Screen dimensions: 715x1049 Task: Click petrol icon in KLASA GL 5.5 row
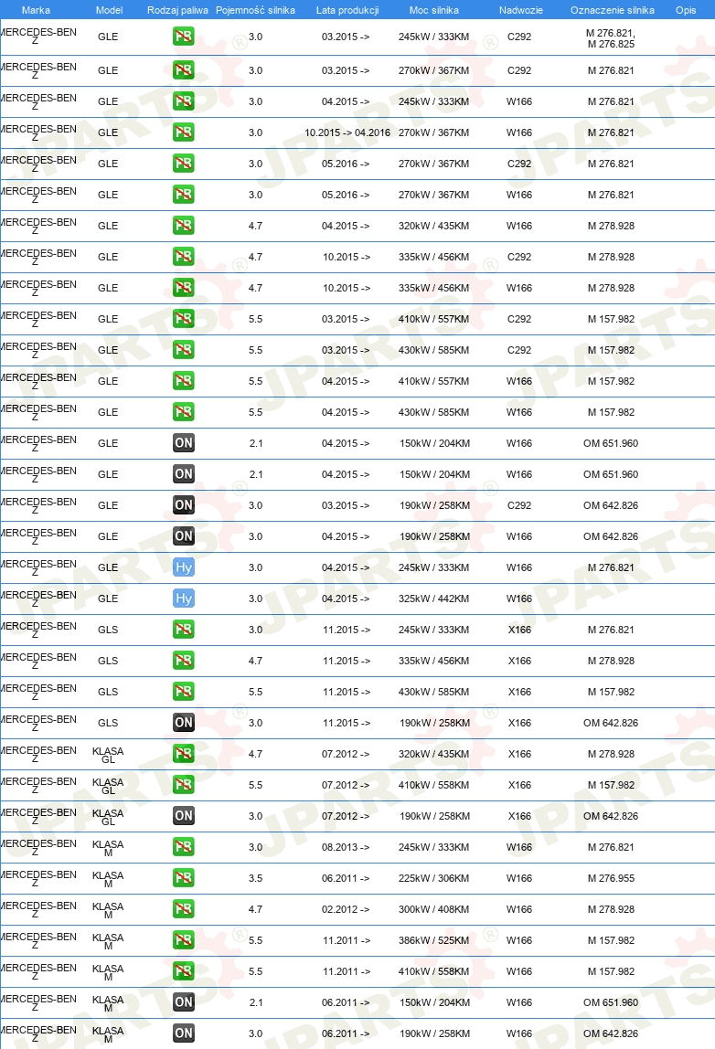(x=184, y=786)
